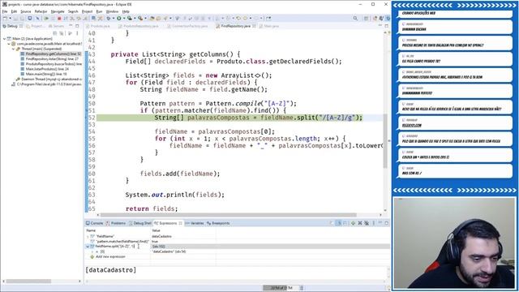The image size is (519, 292).
Task: Expand the [0] array element row
Action: (x=92, y=251)
